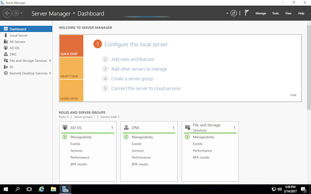Open File Explorer from the taskbar
Image resolution: width=311 pixels, height=194 pixels.
click(53, 189)
